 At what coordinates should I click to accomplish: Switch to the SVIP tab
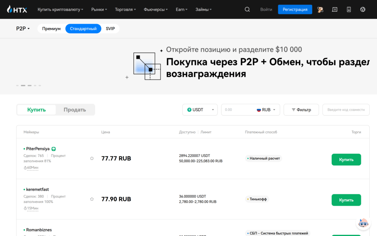tap(110, 29)
